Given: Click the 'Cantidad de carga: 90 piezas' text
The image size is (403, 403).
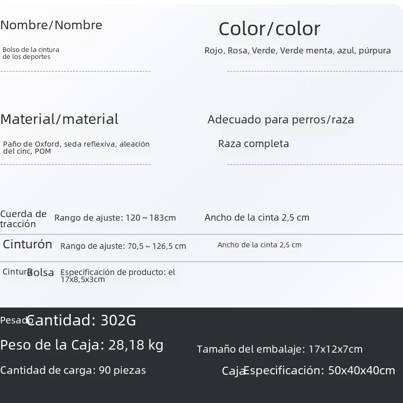Looking at the screenshot, I should pos(73,370).
